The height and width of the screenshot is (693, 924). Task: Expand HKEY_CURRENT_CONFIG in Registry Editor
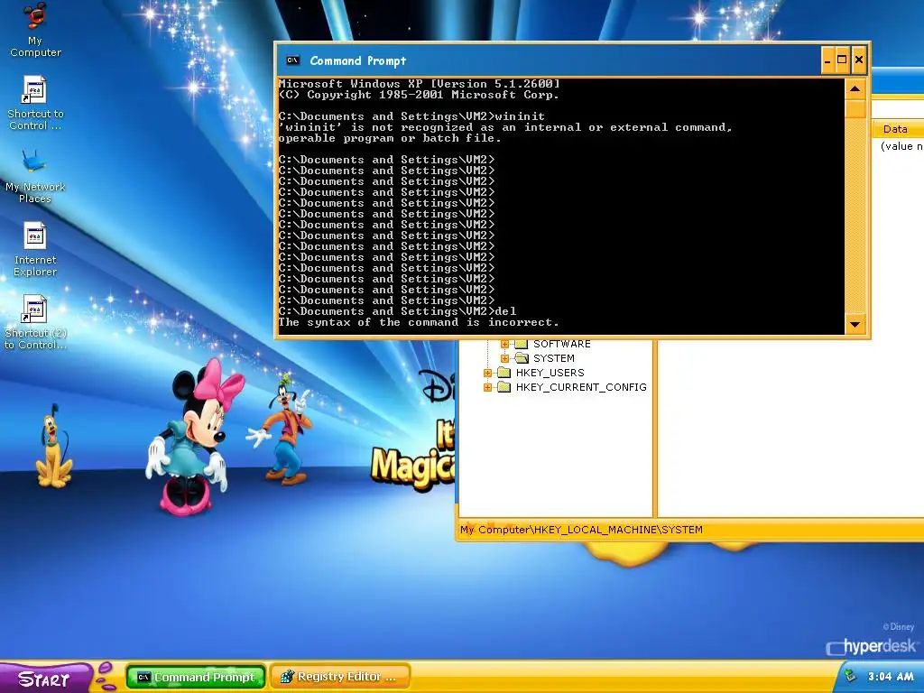point(487,387)
